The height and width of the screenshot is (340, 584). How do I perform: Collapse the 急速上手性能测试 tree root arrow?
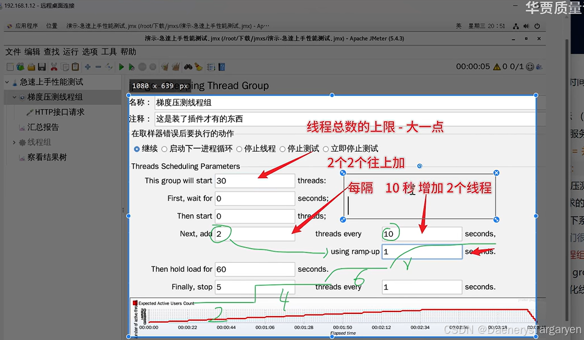coord(7,82)
